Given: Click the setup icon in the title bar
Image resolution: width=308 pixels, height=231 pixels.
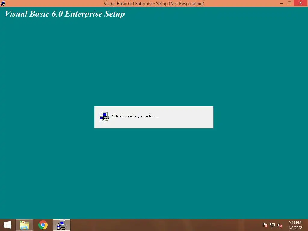Looking at the screenshot, I should pos(3,3).
